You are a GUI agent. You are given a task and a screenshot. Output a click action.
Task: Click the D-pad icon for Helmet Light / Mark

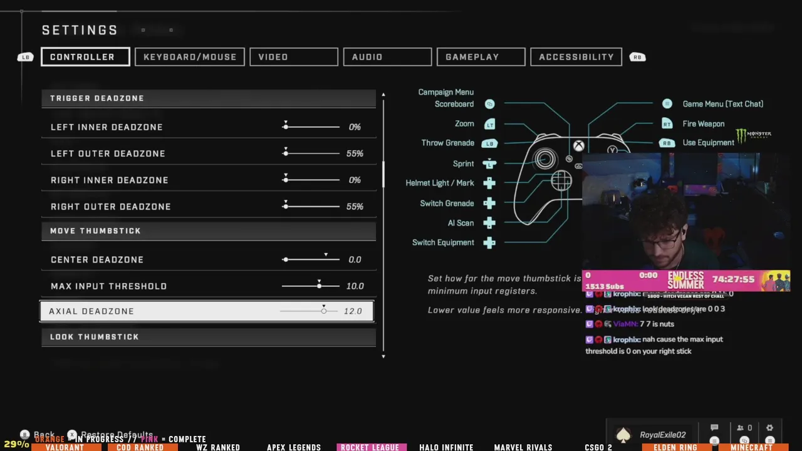pos(489,183)
